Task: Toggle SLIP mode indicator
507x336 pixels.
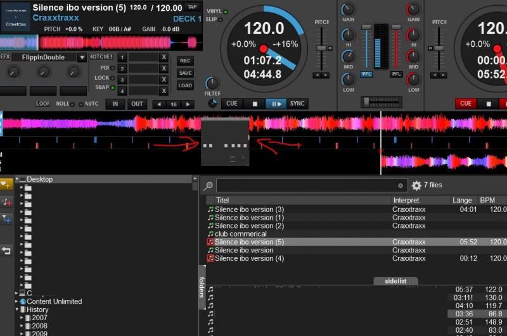Action: tap(221, 20)
